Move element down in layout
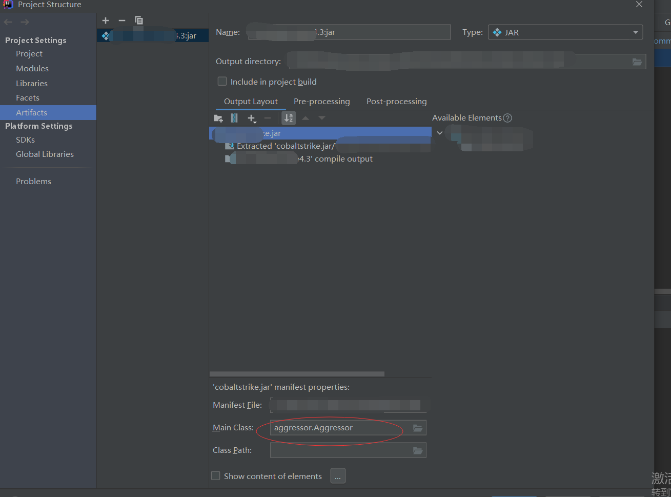The width and height of the screenshot is (671, 497). [x=322, y=118]
